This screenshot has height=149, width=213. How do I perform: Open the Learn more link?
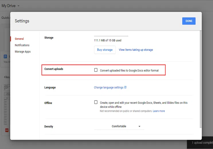[159, 111]
